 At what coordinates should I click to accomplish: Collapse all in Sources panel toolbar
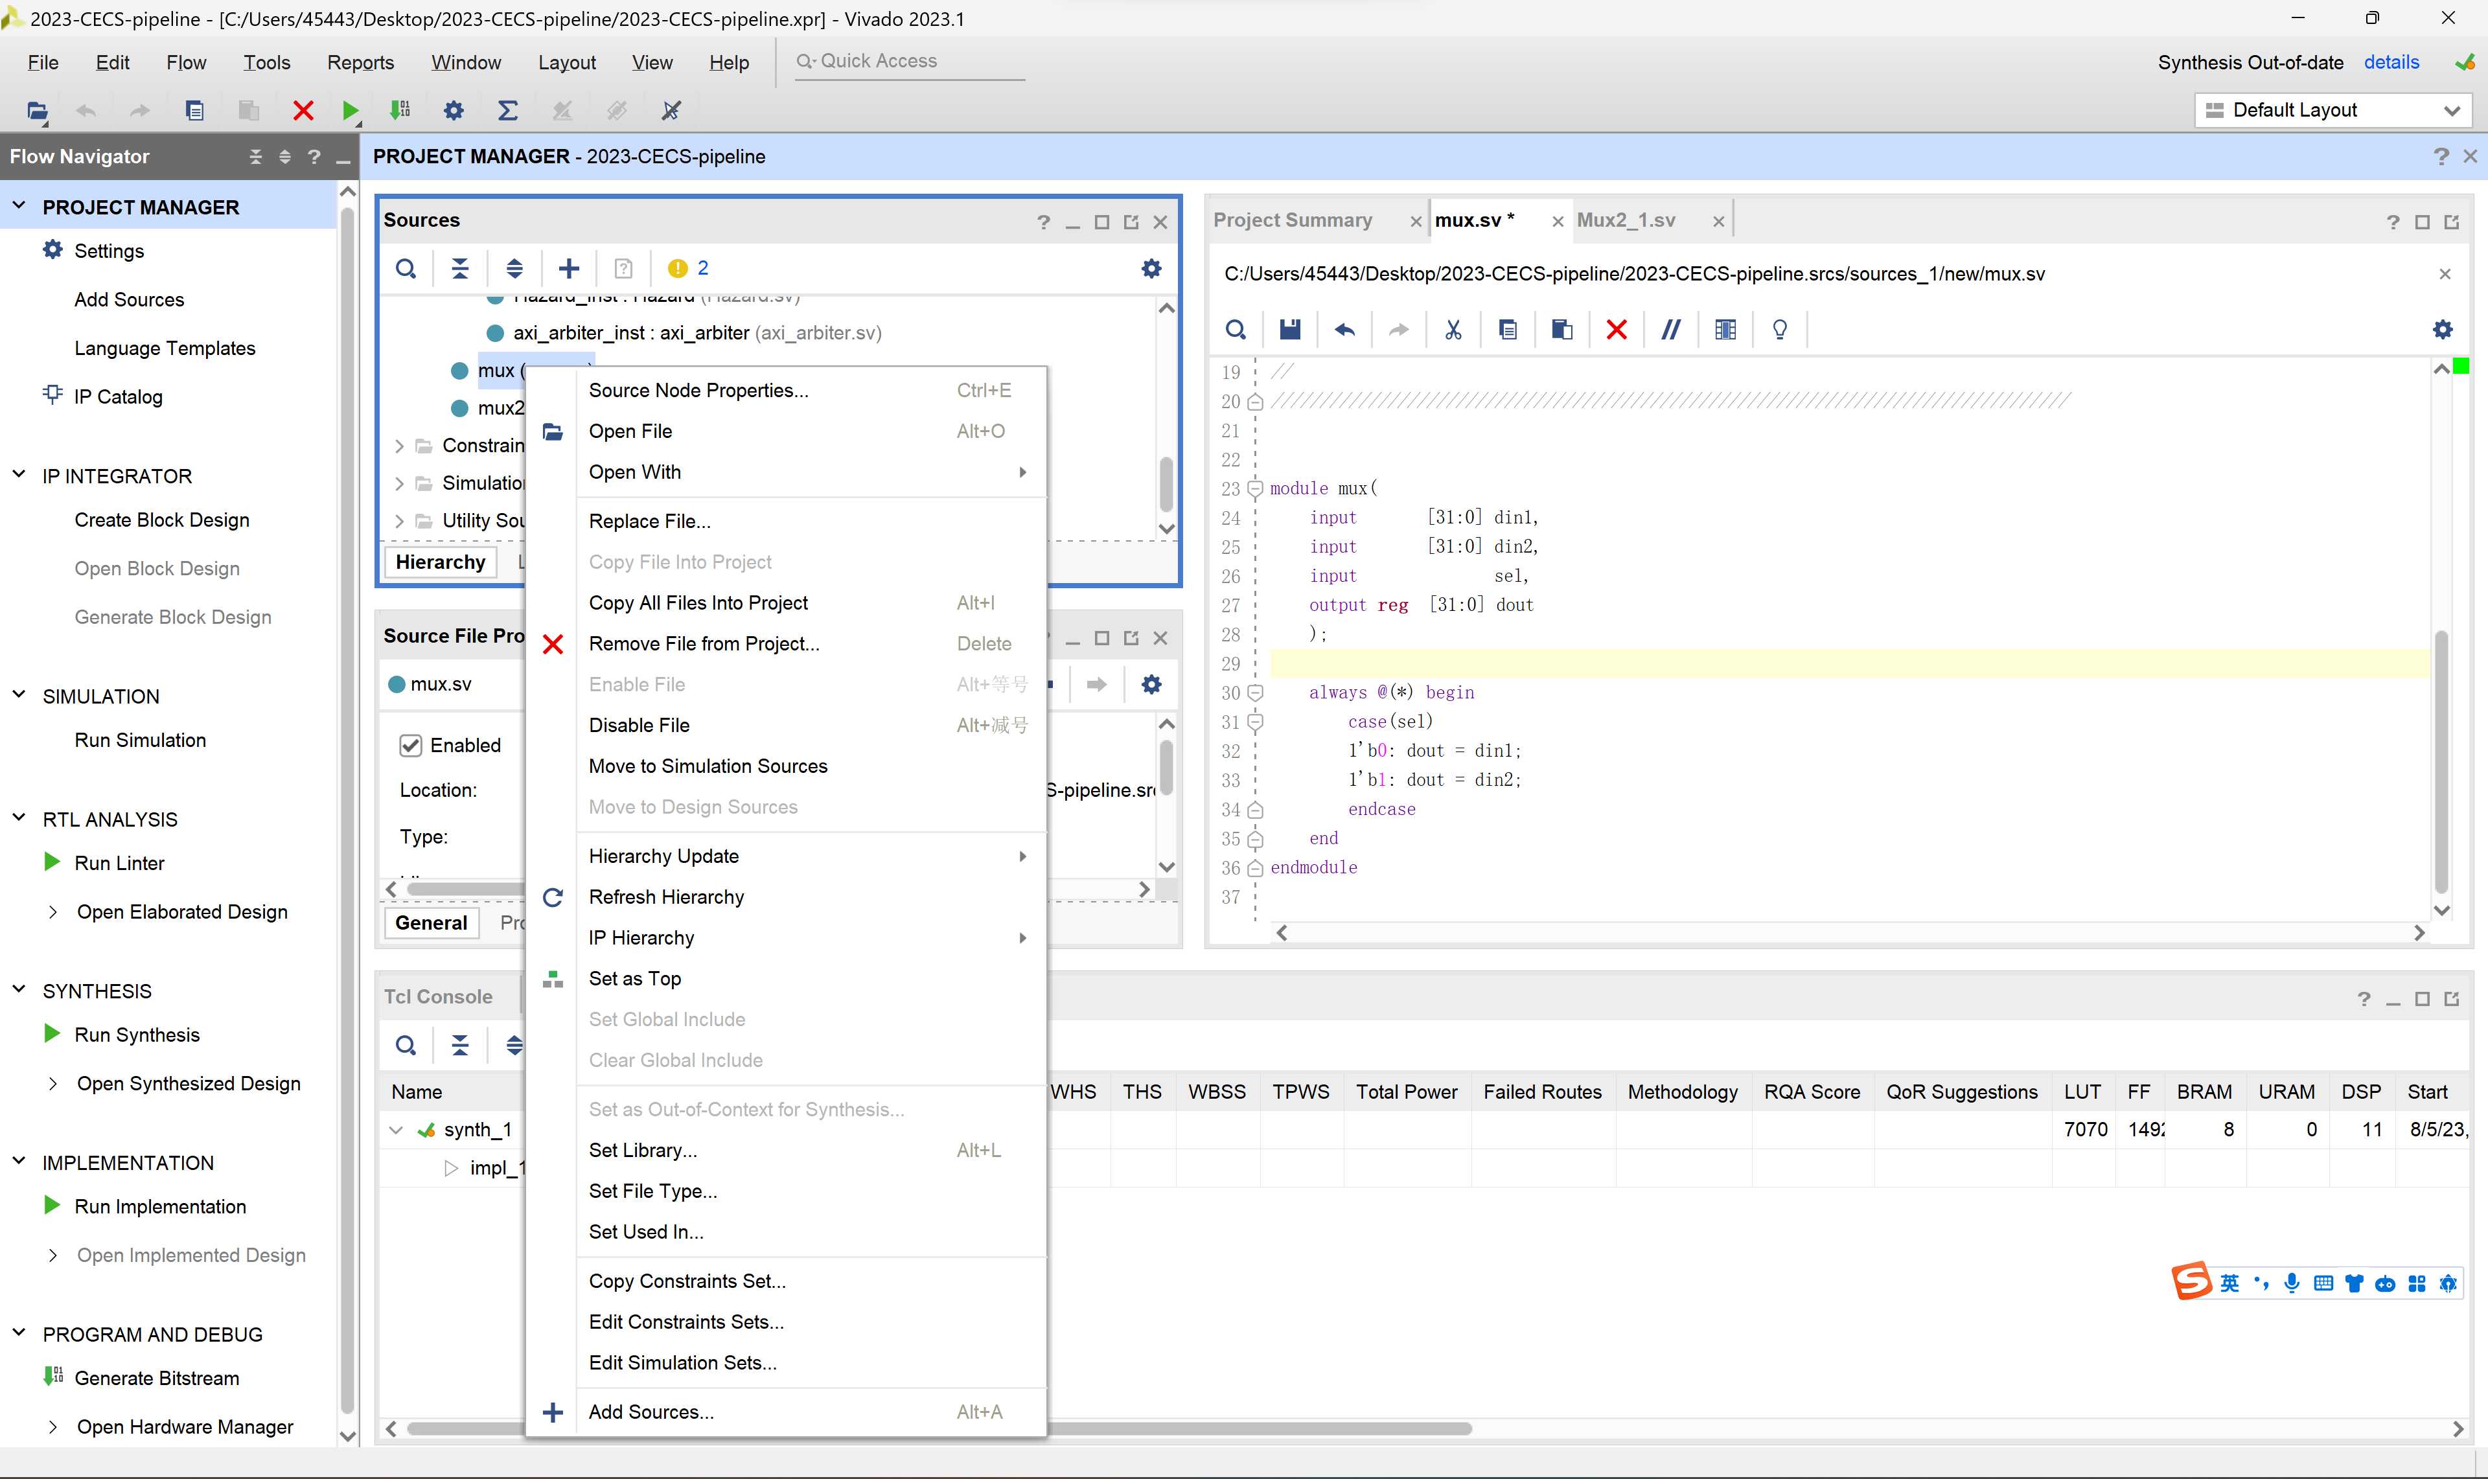459,268
